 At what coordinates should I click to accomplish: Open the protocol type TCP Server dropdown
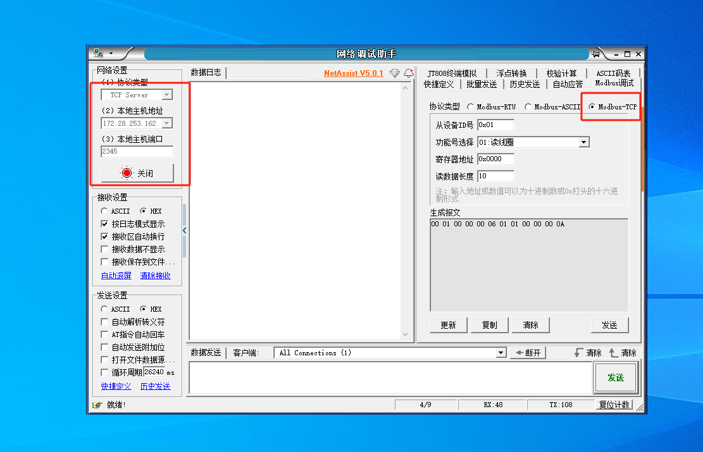pyautogui.click(x=167, y=95)
